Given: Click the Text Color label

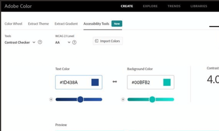Looking at the screenshot, I should [62, 69].
